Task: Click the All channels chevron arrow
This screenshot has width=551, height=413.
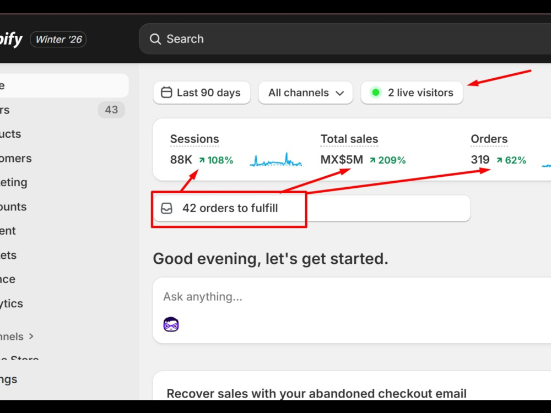Action: (x=339, y=94)
